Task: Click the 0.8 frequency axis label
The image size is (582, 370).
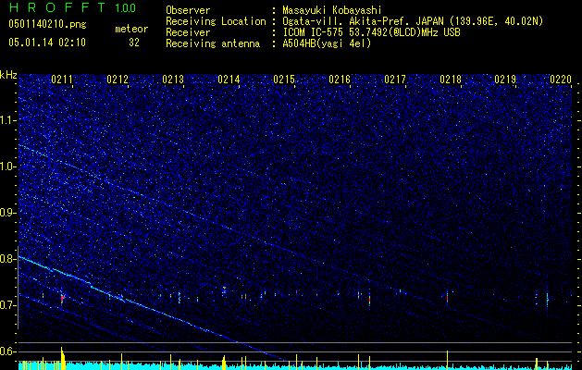Action: pos(8,259)
